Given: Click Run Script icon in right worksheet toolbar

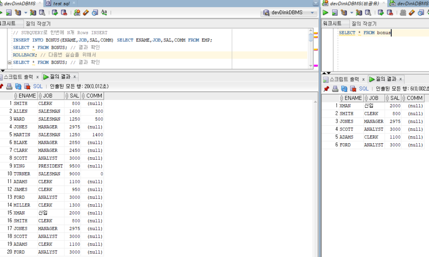Looking at the screenshot, I should pyautogui.click(x=335, y=13).
